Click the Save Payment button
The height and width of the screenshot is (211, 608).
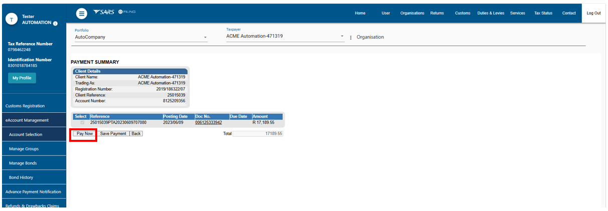coord(113,134)
